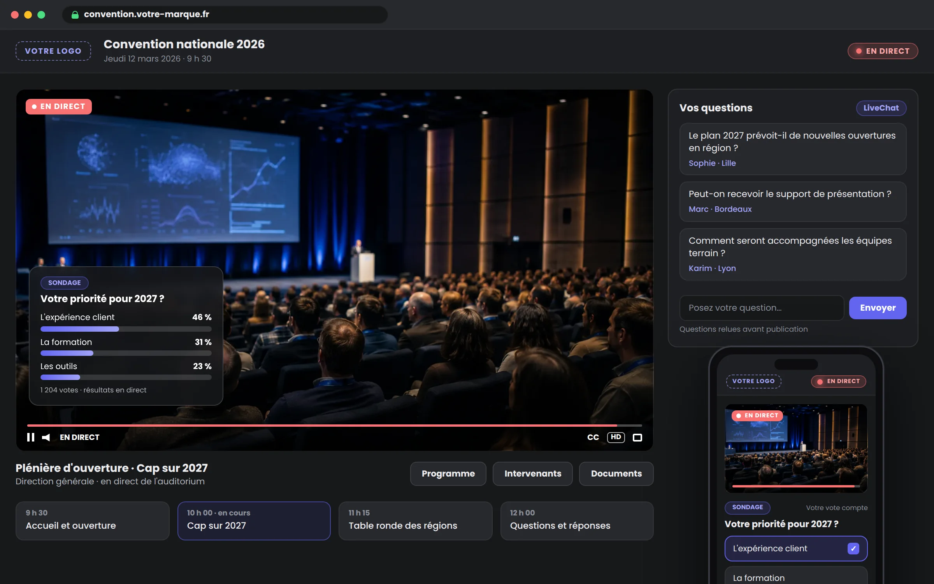Send question with the Envoyer button
Viewport: 934px width, 584px height.
point(878,308)
